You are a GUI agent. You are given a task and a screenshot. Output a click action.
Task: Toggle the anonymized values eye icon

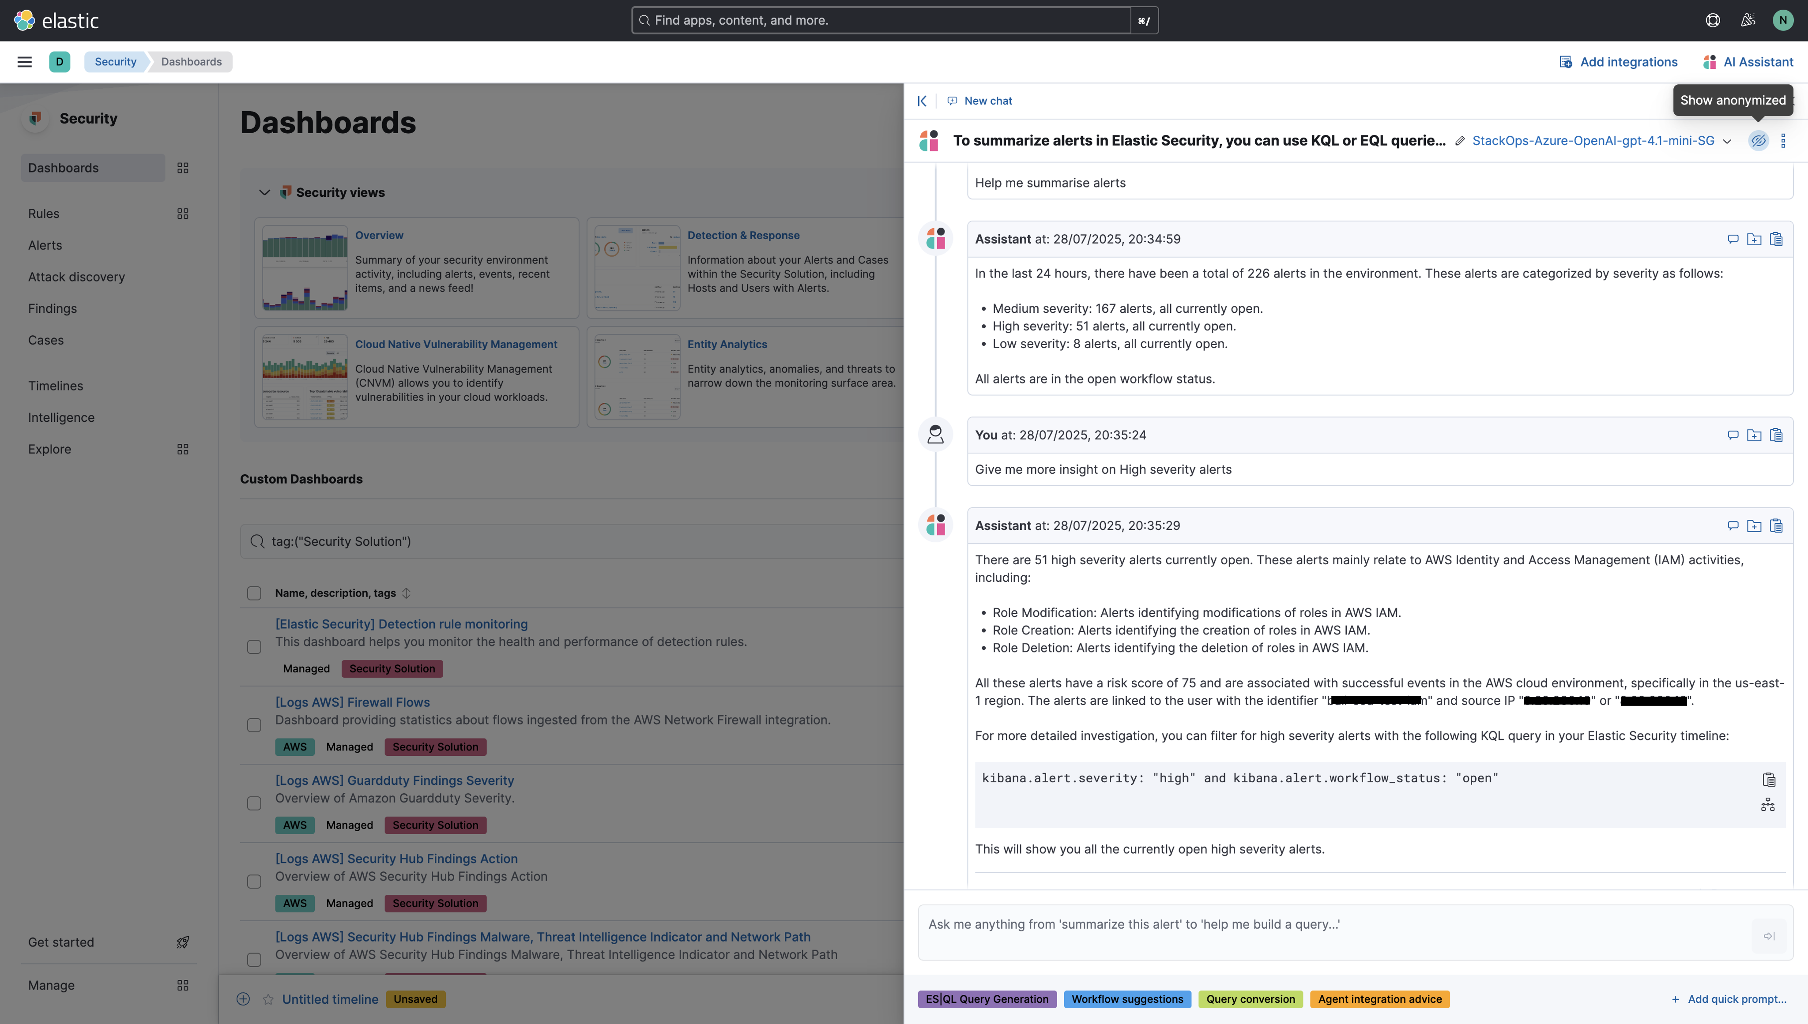(x=1759, y=141)
